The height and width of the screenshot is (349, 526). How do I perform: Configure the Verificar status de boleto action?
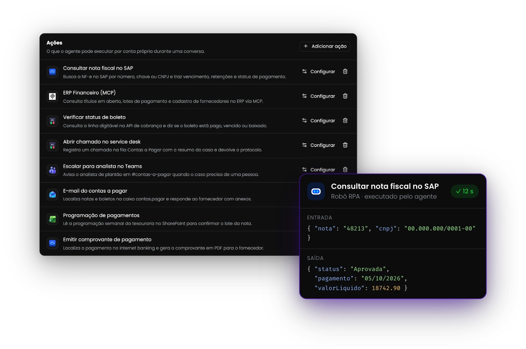coord(318,121)
